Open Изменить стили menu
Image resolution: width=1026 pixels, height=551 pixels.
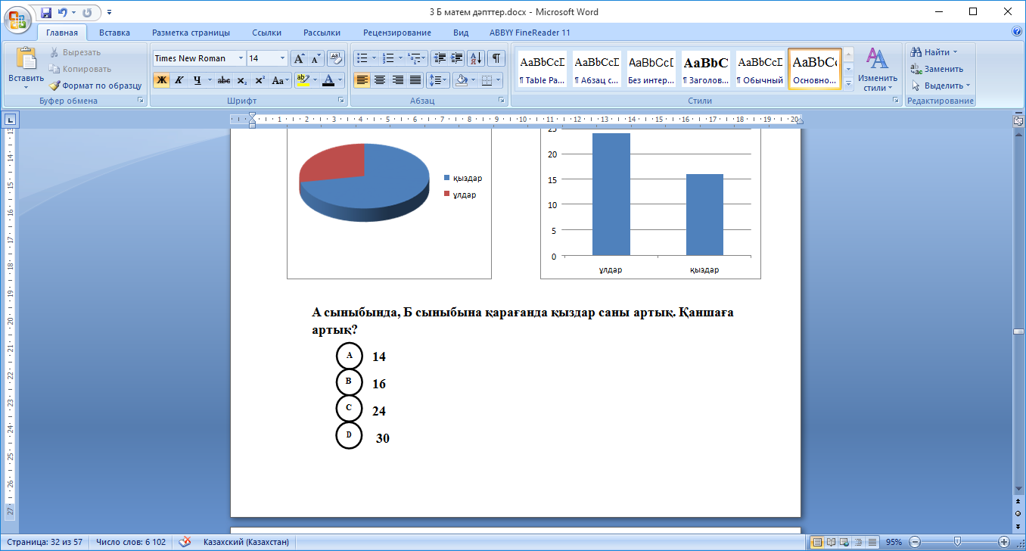point(878,69)
